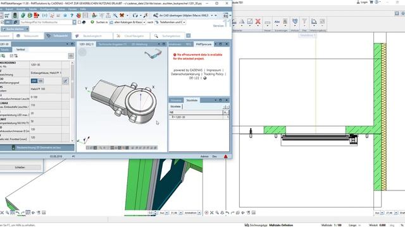The height and width of the screenshot is (227, 405).
Task: Click the Neuberechnung 3D Geometrie button
Action: tap(37, 148)
